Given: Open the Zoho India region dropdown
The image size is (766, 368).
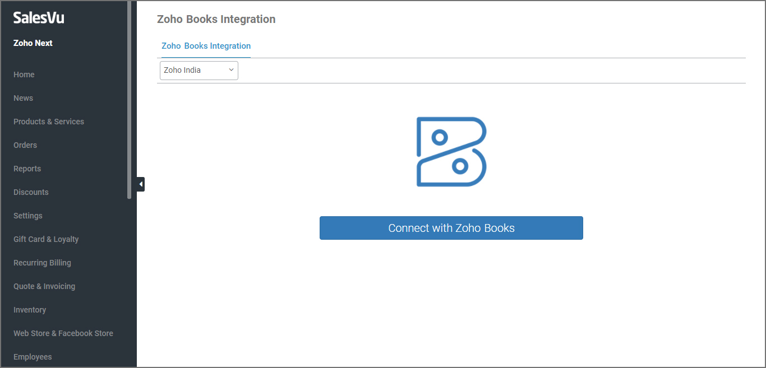Looking at the screenshot, I should 199,71.
